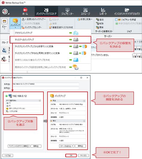
Task: Close the backup properties dialog
Action: [x=87, y=78]
